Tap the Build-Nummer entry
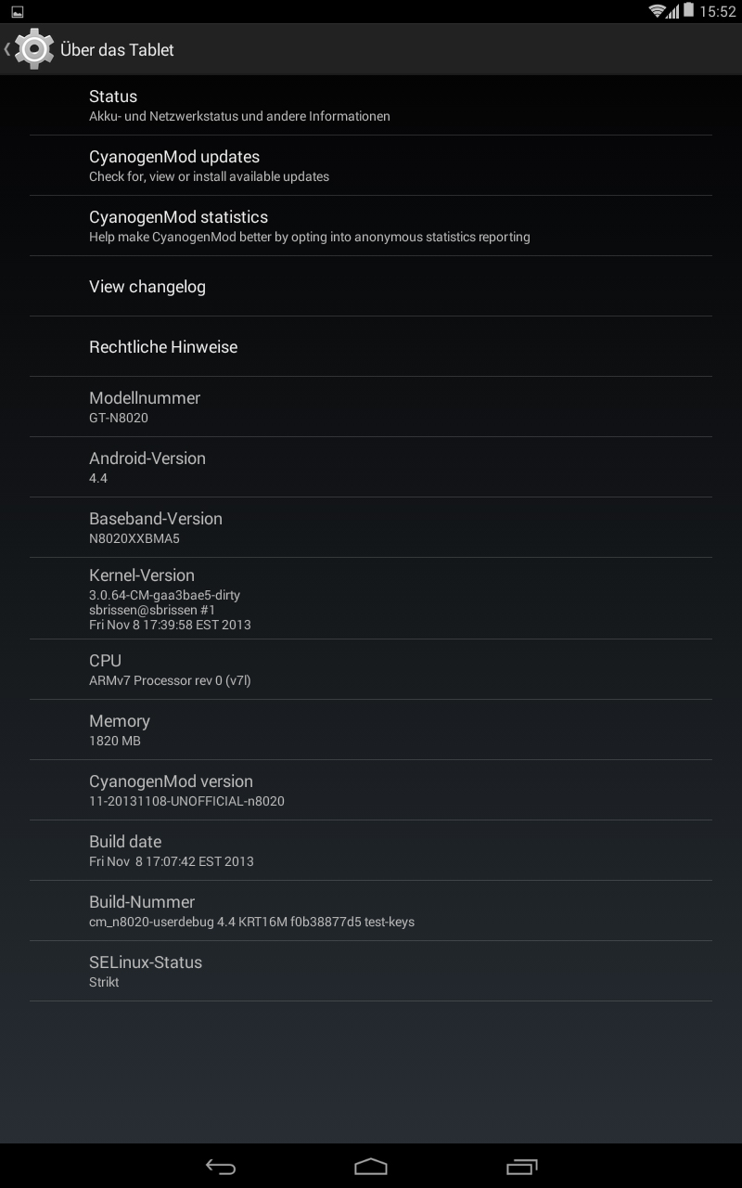The width and height of the screenshot is (742, 1188). coord(371,910)
